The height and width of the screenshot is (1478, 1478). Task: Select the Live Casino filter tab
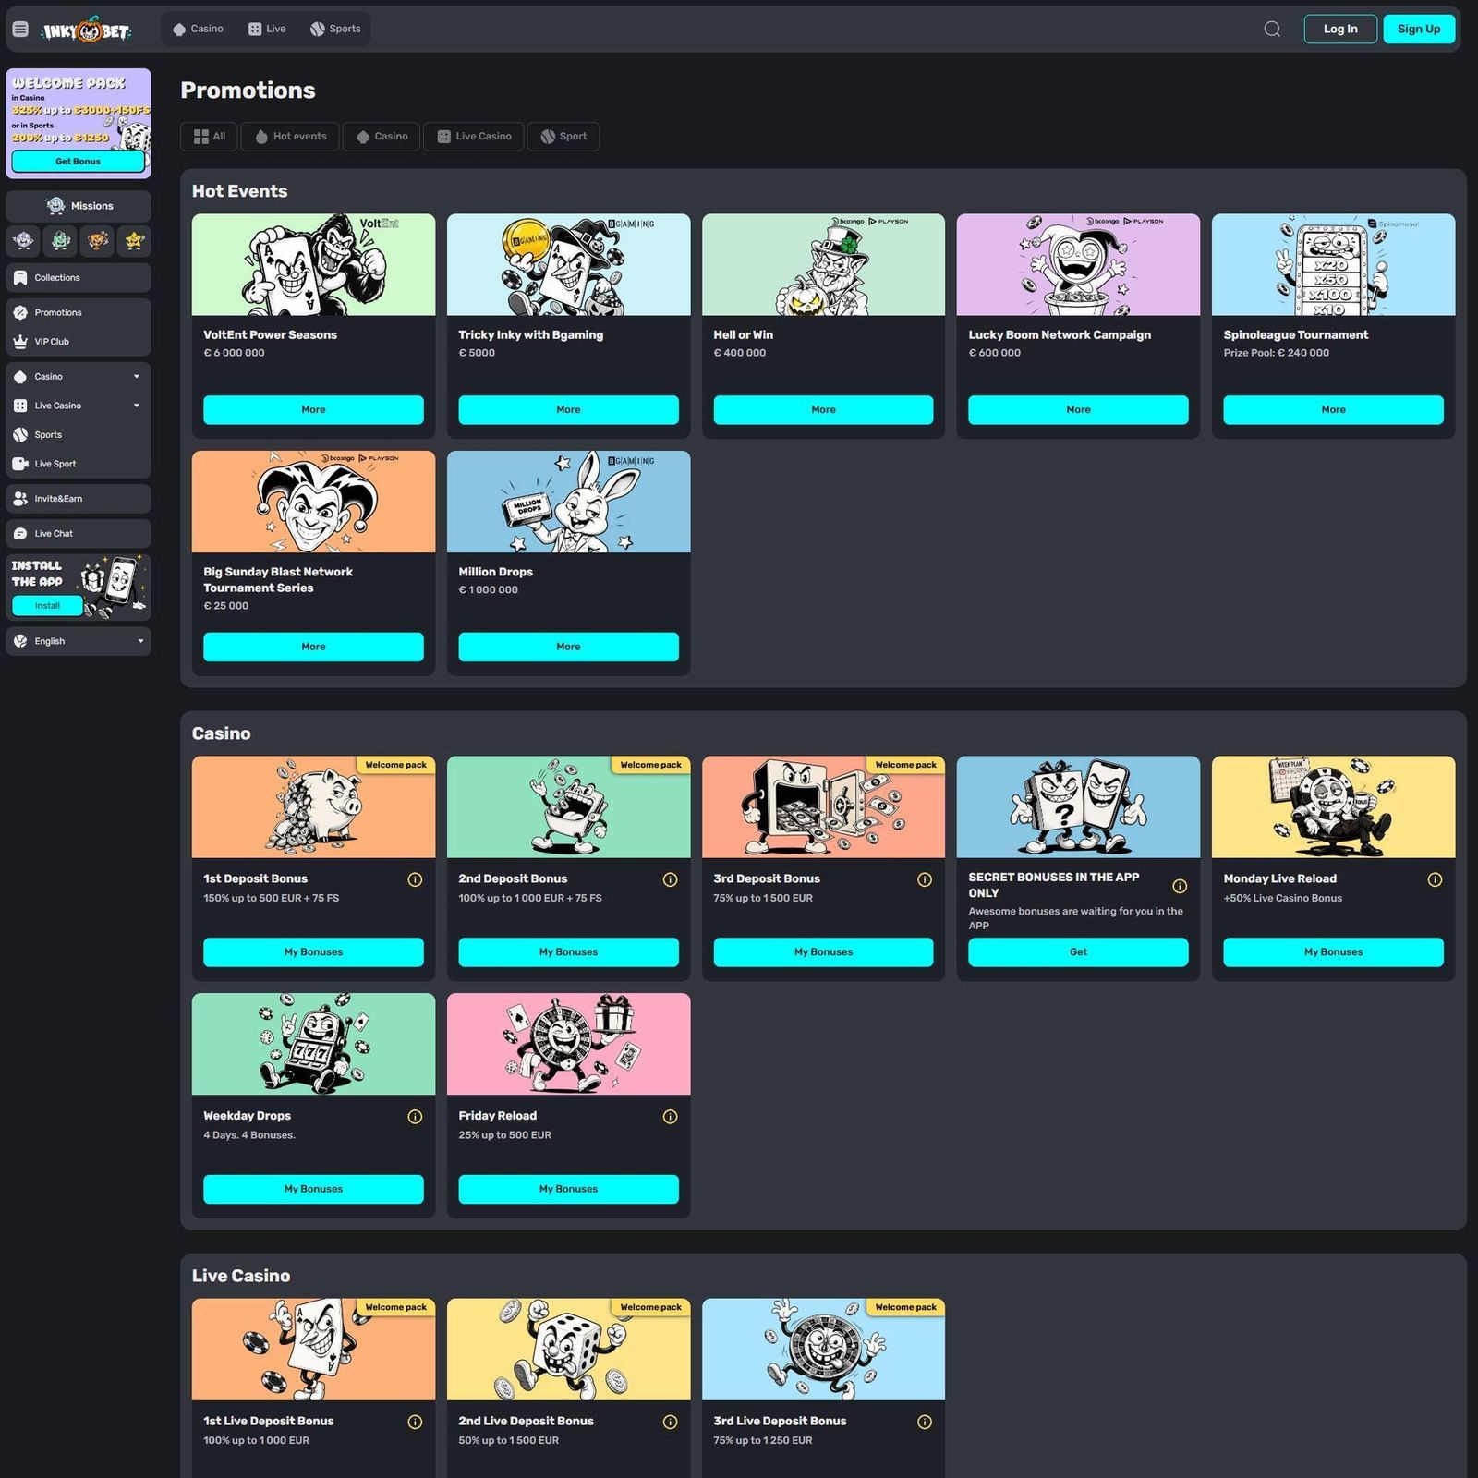point(474,137)
